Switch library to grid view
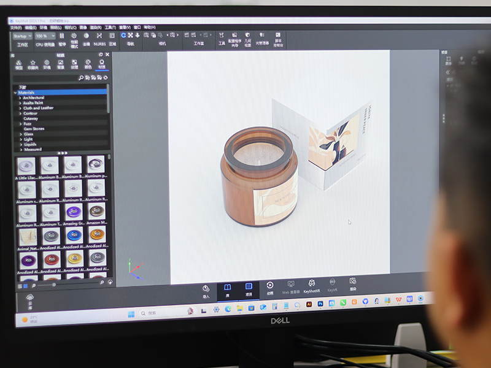491x368 pixels. (x=26, y=286)
